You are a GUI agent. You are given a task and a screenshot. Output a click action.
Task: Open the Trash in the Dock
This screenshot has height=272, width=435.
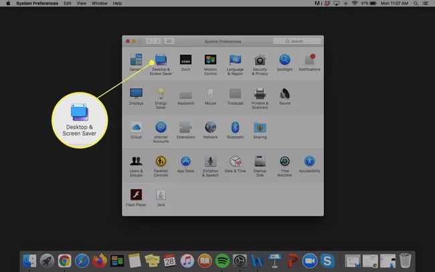click(x=405, y=261)
